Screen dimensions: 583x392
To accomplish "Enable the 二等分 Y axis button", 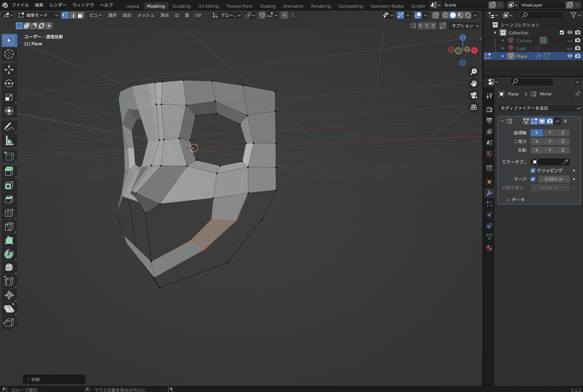I will coord(549,142).
